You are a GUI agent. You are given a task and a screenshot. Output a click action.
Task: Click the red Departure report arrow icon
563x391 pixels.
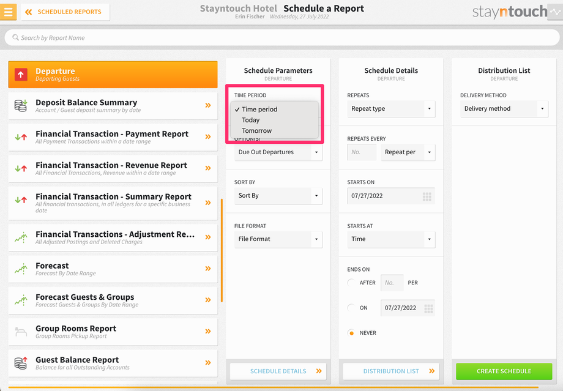(21, 75)
